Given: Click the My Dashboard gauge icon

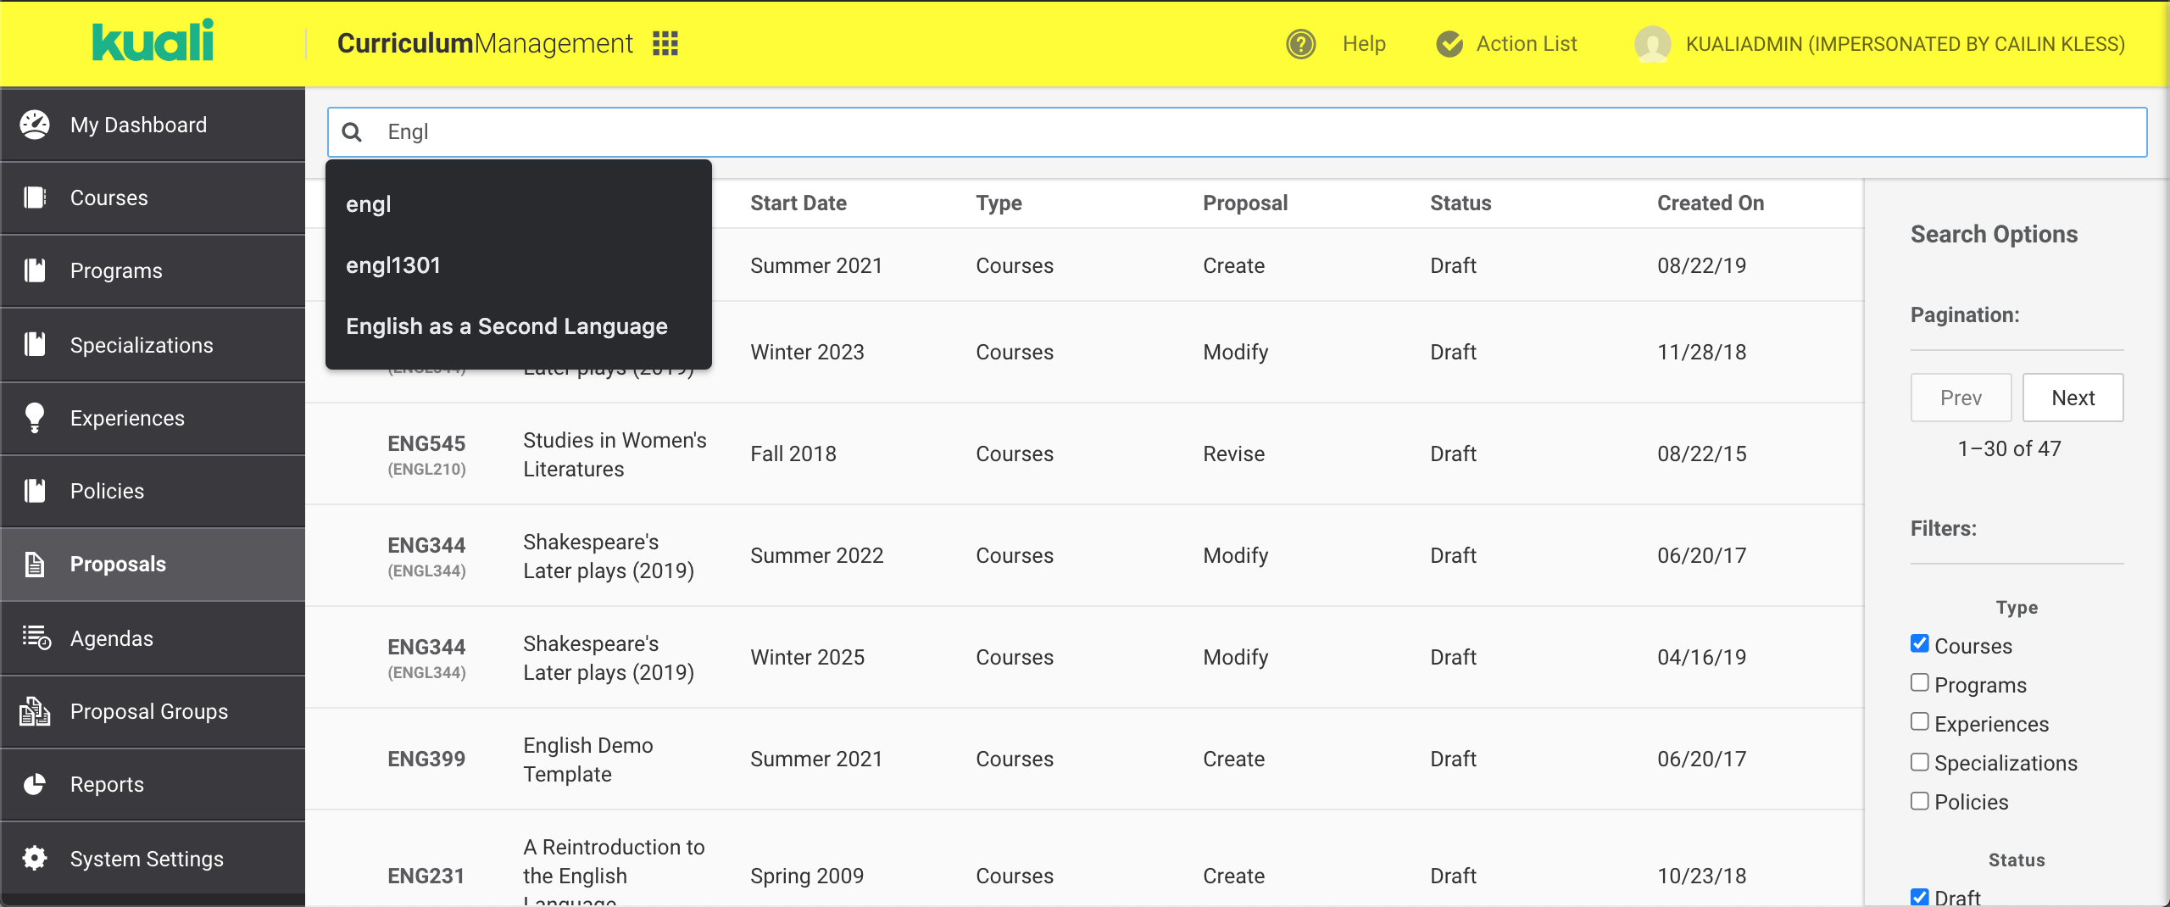Looking at the screenshot, I should pos(35,125).
